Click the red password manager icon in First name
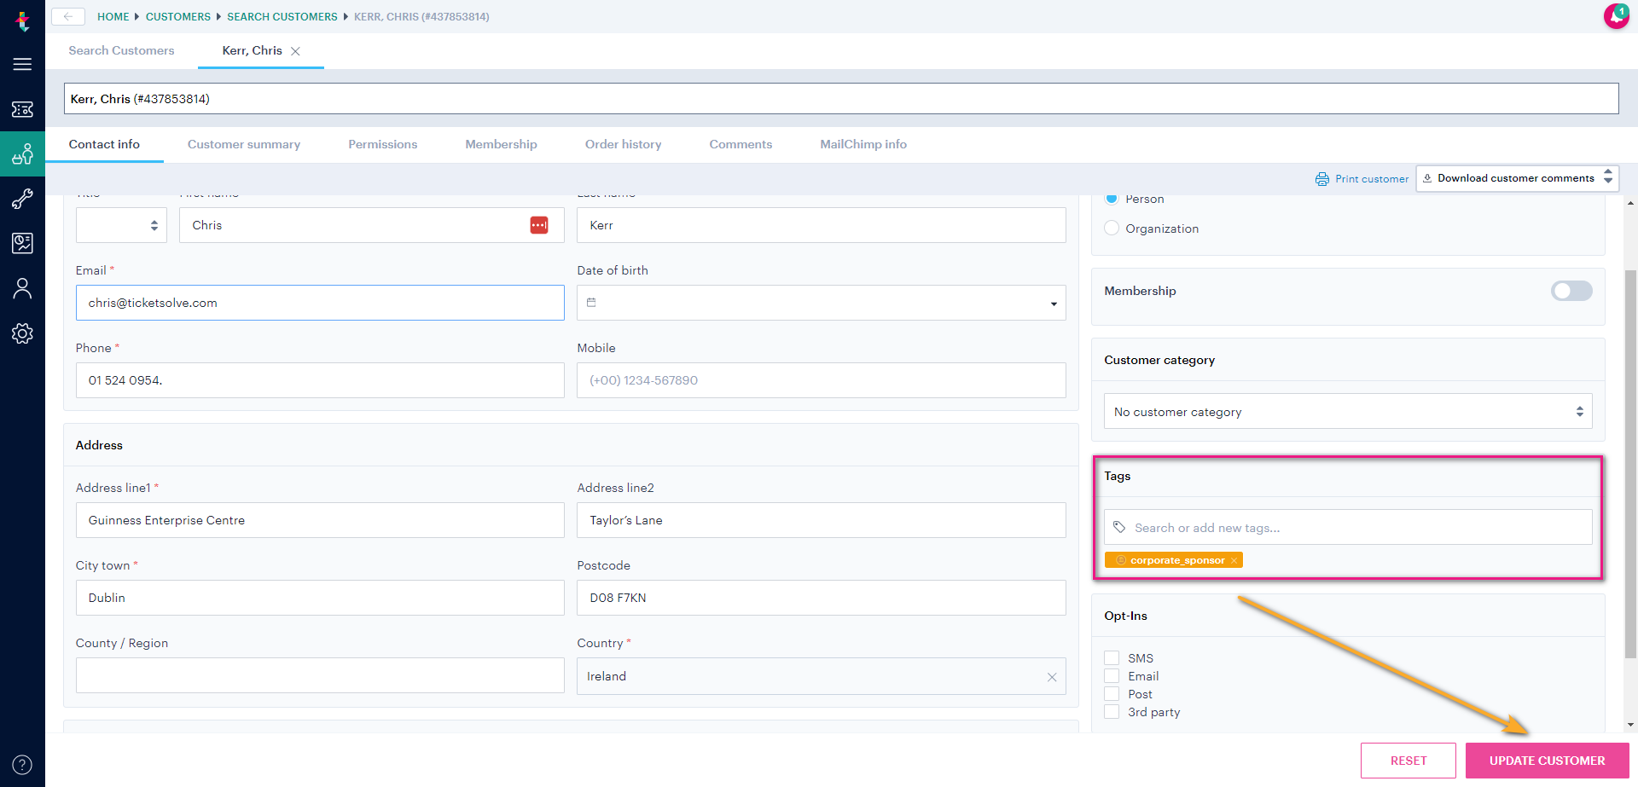The width and height of the screenshot is (1638, 787). [x=539, y=225]
